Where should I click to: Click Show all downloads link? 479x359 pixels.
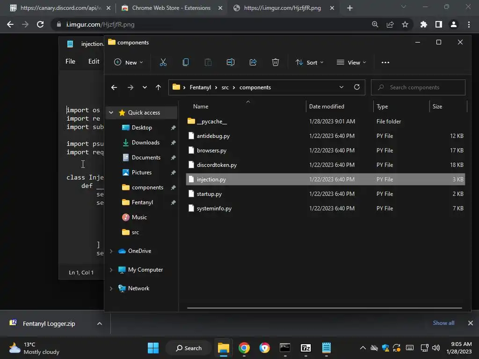[x=443, y=323]
